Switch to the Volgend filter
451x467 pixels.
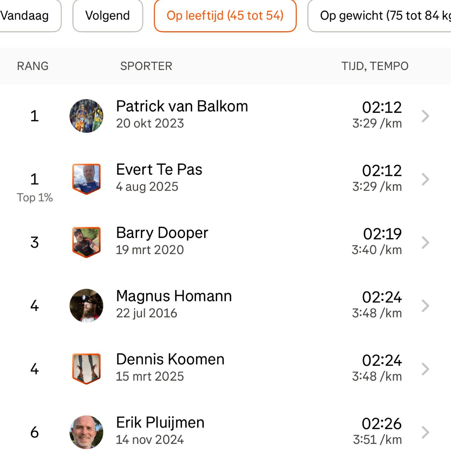(x=108, y=15)
